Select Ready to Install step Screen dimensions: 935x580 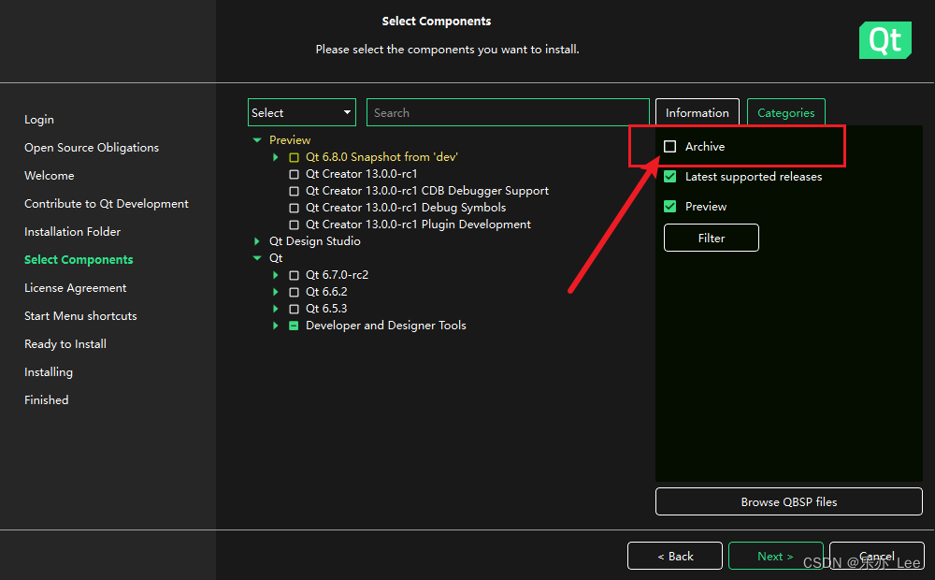pos(65,343)
